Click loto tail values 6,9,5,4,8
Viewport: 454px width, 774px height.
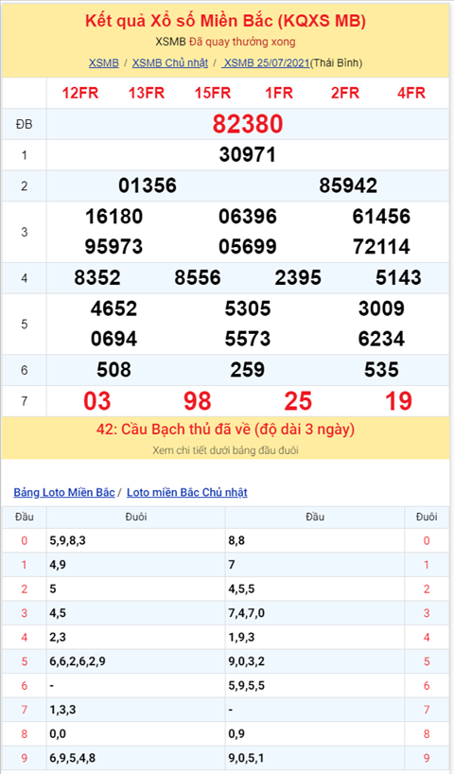pyautogui.click(x=73, y=758)
